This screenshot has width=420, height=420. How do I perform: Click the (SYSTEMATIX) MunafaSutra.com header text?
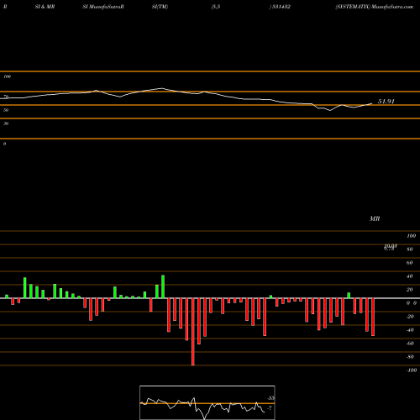pos(375,7)
